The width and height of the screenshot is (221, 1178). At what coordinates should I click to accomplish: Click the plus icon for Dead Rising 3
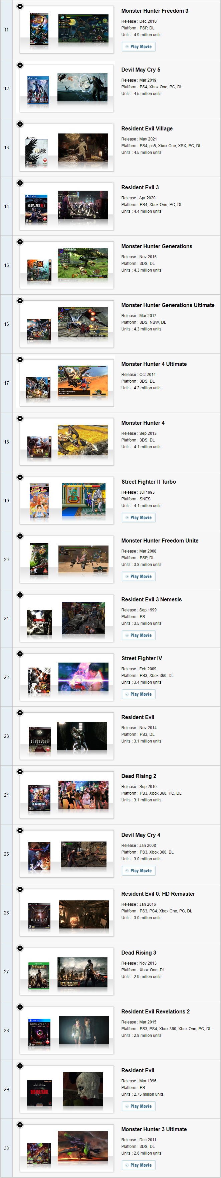(x=20, y=949)
